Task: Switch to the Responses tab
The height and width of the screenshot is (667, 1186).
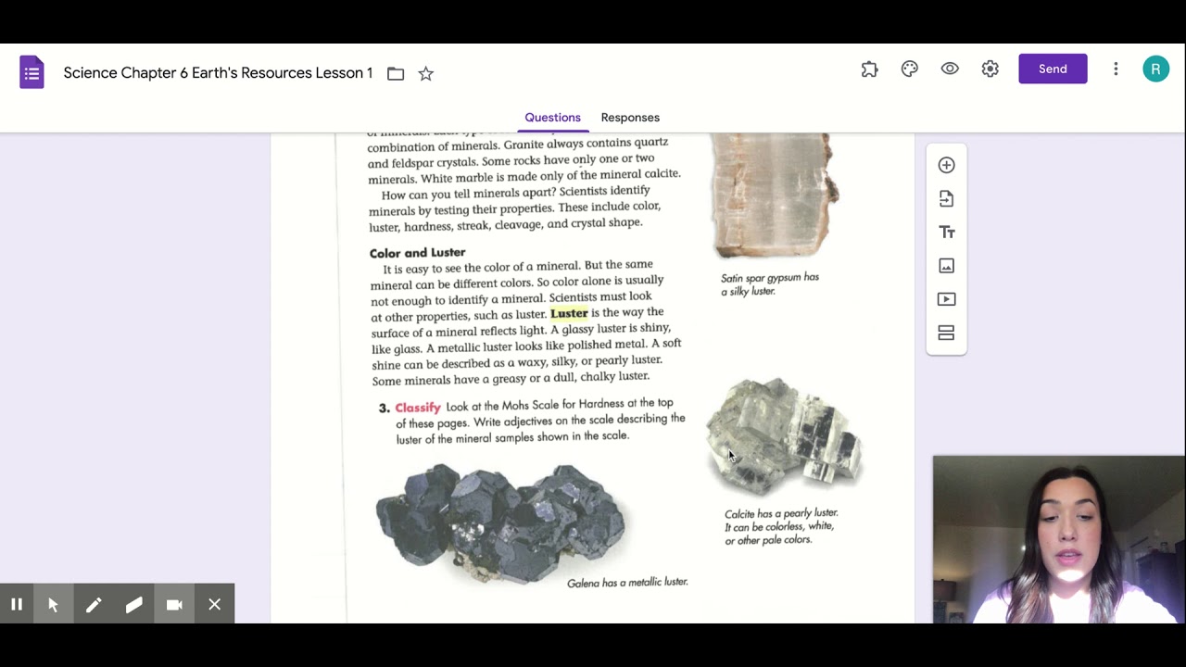Action: [x=630, y=118]
